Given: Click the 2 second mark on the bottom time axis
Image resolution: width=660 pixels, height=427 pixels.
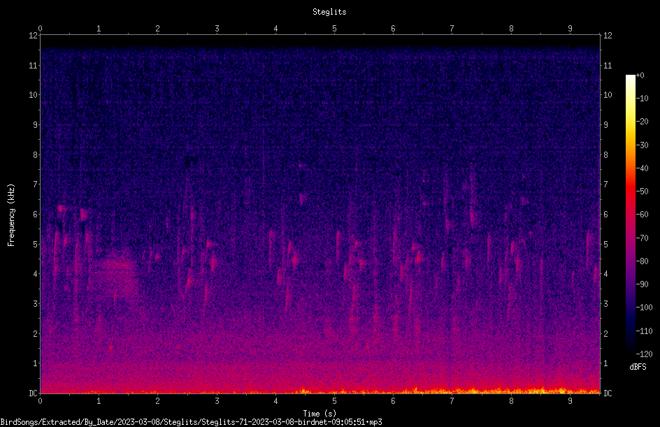Looking at the screenshot, I should coord(157,401).
